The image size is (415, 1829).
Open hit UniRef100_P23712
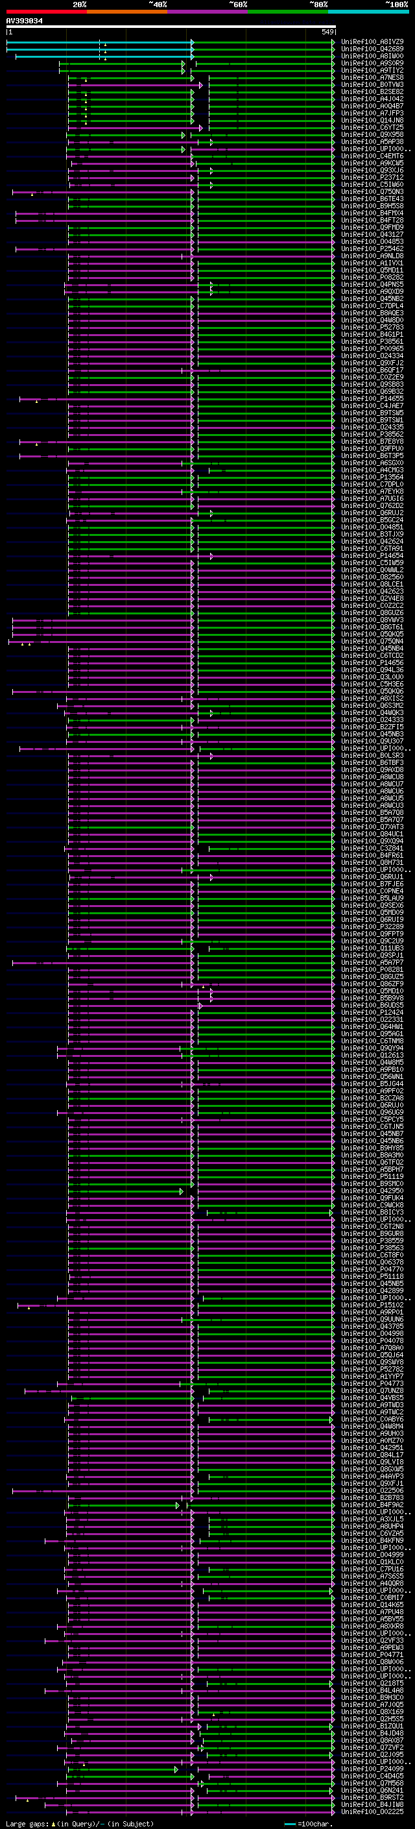tap(372, 178)
